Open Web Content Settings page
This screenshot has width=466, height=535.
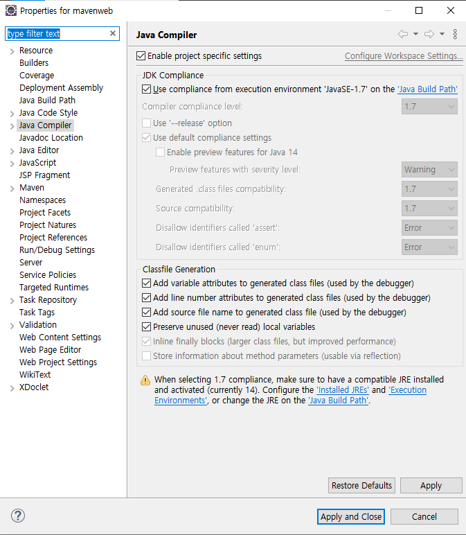(60, 337)
